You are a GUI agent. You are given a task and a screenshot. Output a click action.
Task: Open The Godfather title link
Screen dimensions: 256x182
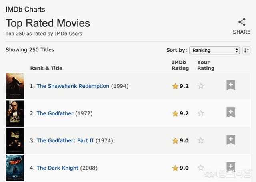tap(55, 113)
